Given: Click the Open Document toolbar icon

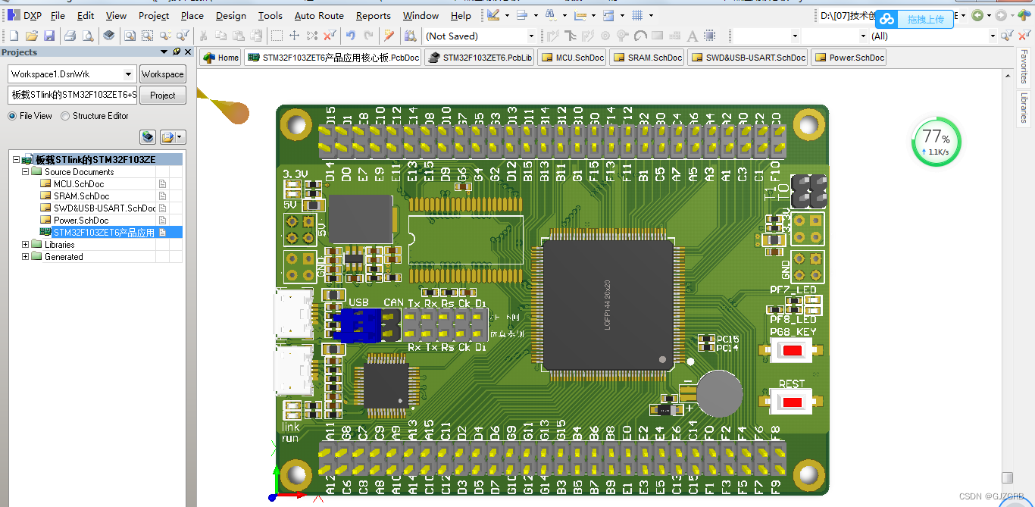Looking at the screenshot, I should [32, 35].
